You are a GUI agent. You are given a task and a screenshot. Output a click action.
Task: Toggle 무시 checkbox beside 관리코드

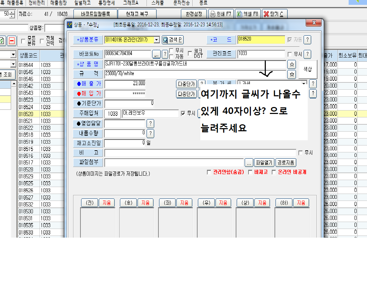click(x=290, y=54)
